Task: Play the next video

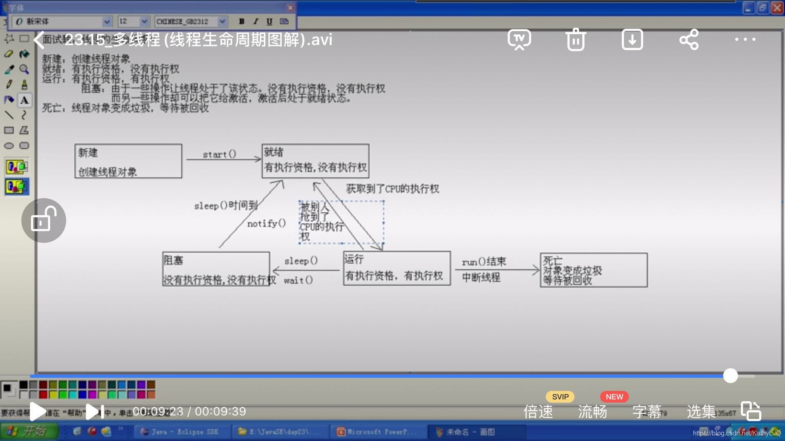Action: click(95, 411)
